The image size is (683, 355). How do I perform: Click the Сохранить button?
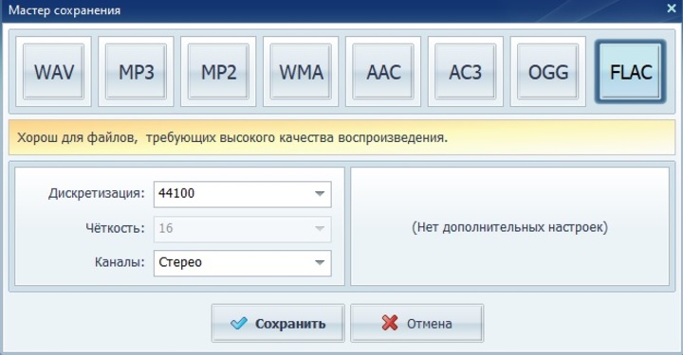(278, 323)
